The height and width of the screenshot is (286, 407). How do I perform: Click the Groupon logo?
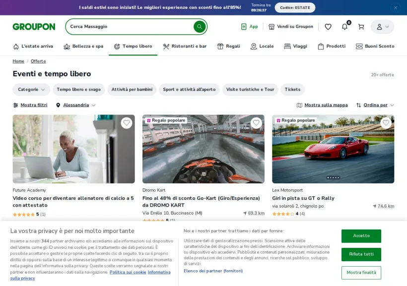coord(34,27)
